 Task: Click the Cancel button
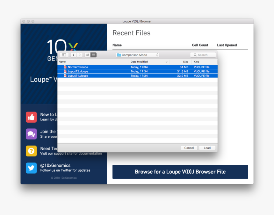[189, 147]
